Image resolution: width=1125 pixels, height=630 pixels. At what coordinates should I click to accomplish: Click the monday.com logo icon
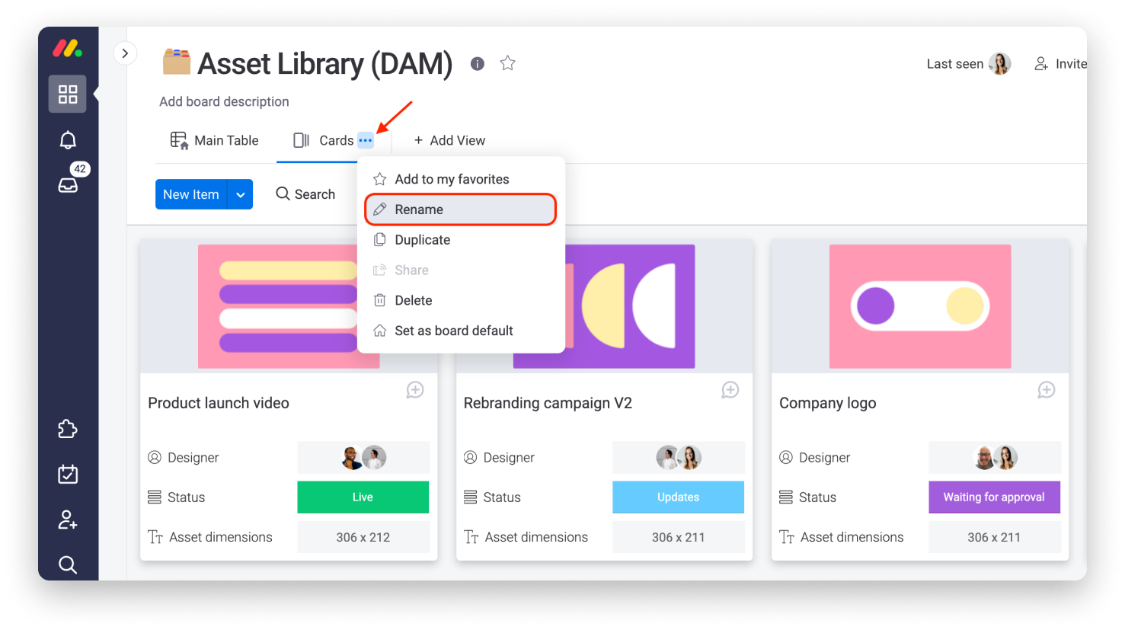pyautogui.click(x=68, y=49)
